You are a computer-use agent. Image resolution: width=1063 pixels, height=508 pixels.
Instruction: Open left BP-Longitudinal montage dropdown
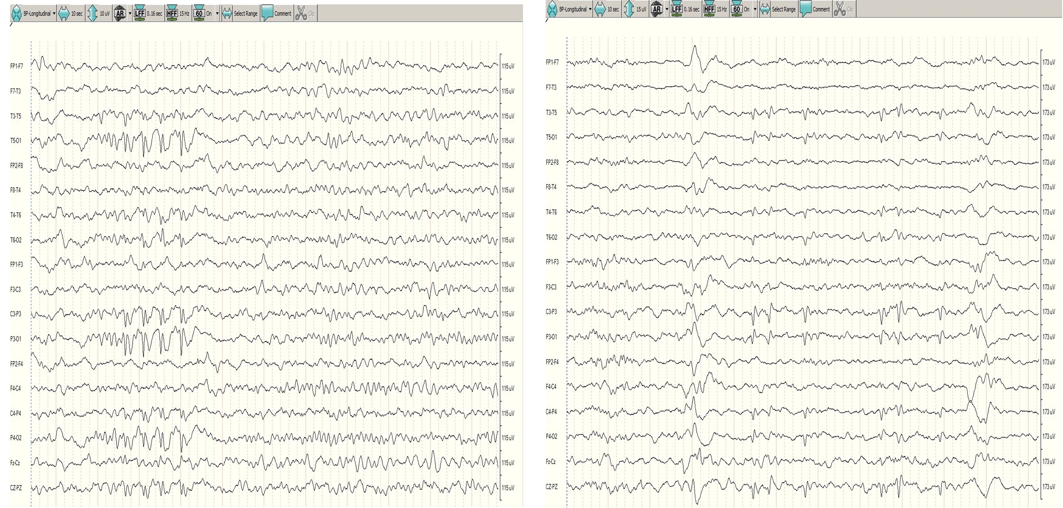pyautogui.click(x=54, y=13)
